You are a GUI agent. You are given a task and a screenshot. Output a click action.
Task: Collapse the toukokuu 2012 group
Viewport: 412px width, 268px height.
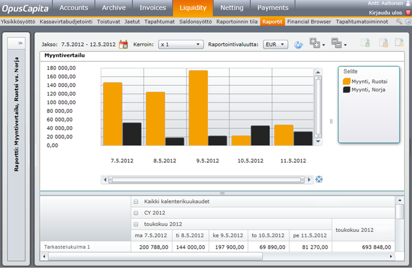pos(136,224)
